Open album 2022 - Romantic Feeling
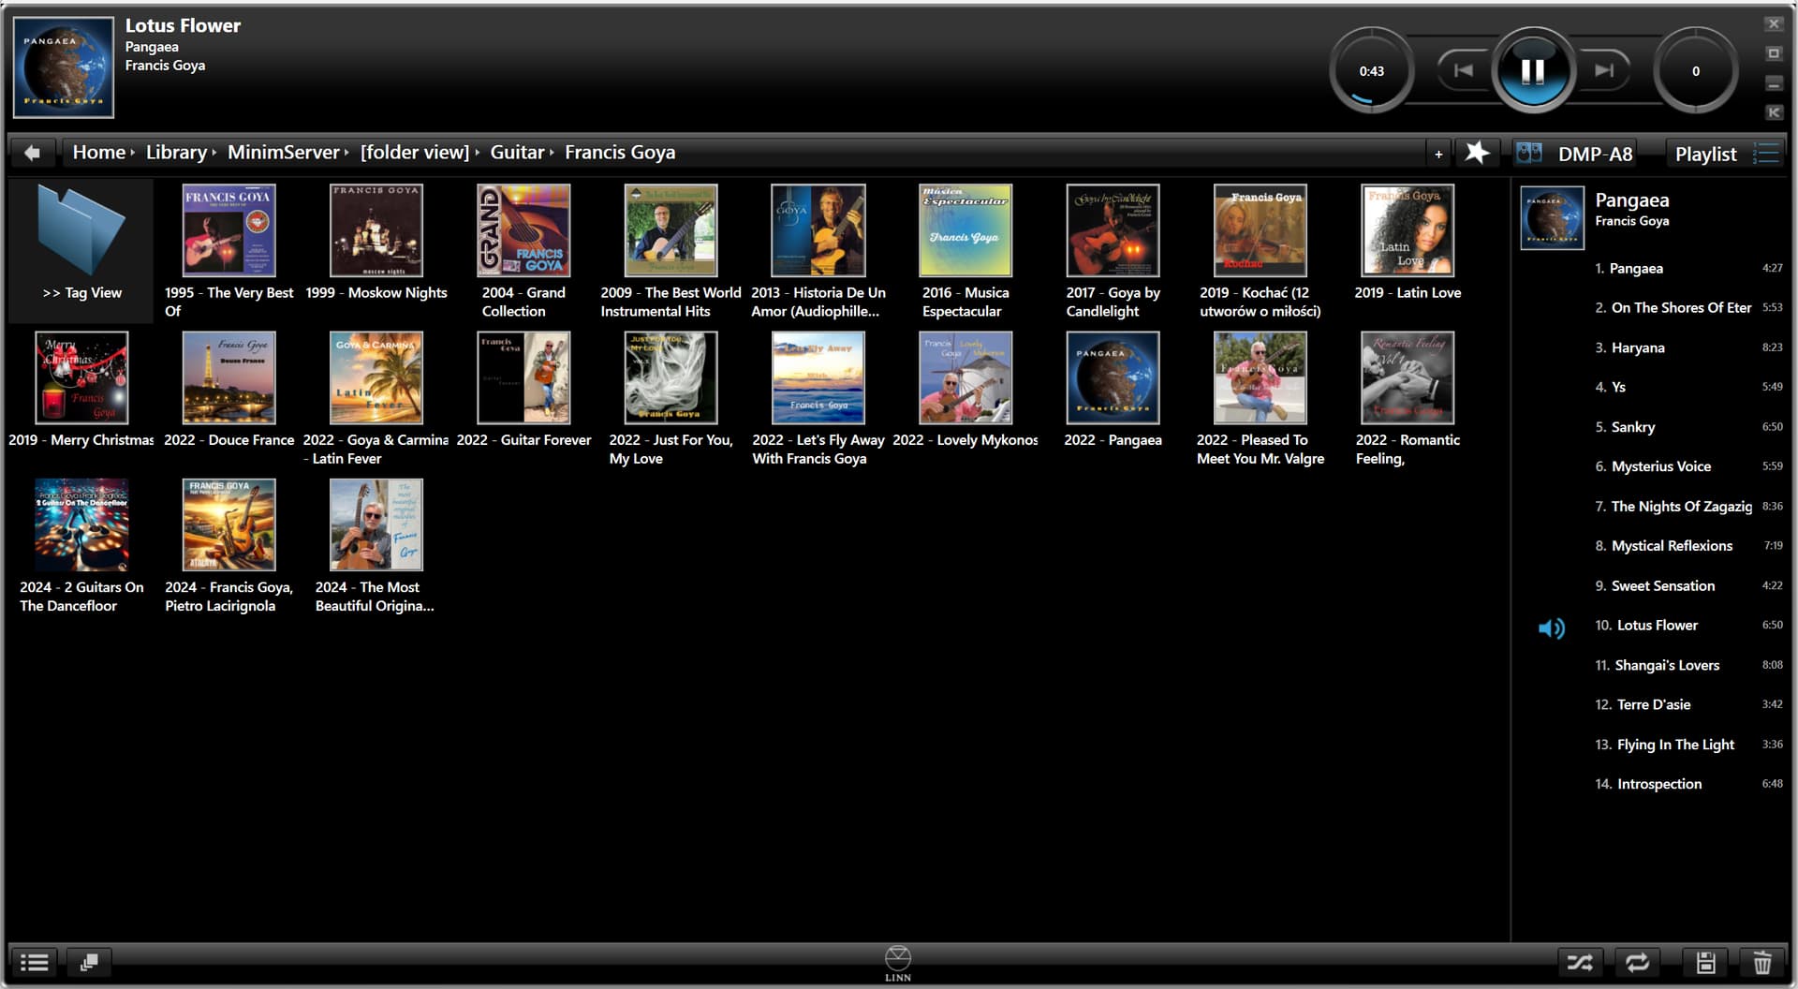 click(x=1407, y=398)
